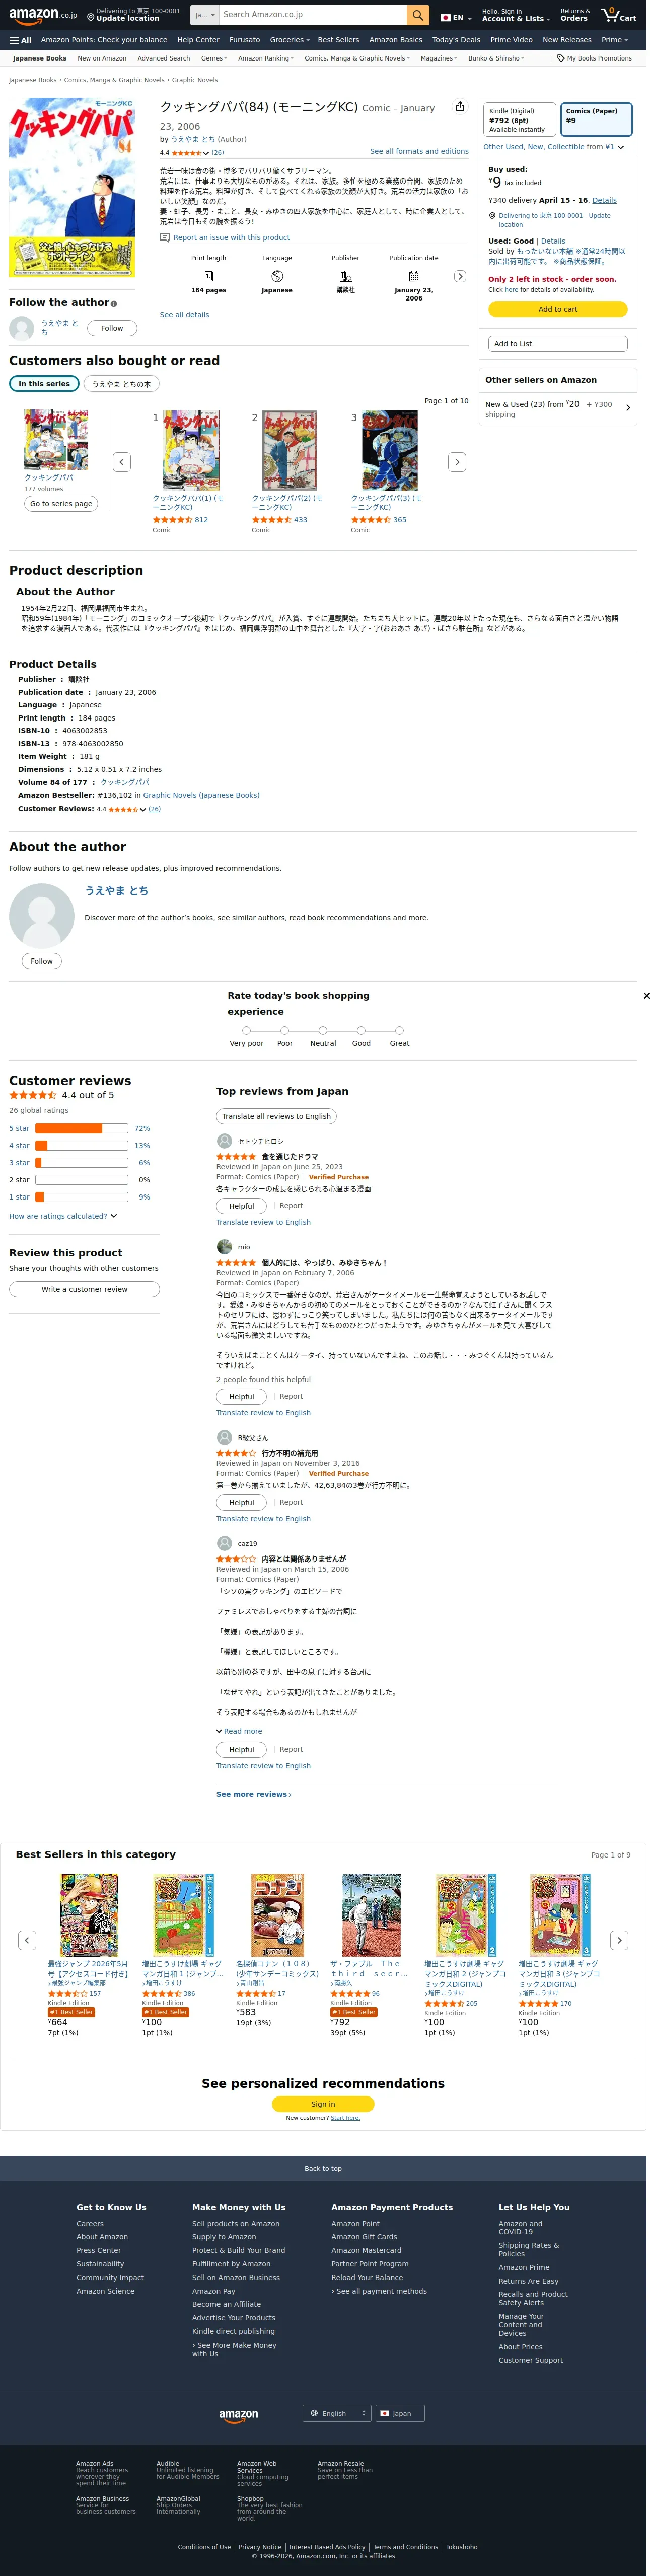Click the next arrow in the series carousel
This screenshot has height=2576, width=650.
(456, 461)
